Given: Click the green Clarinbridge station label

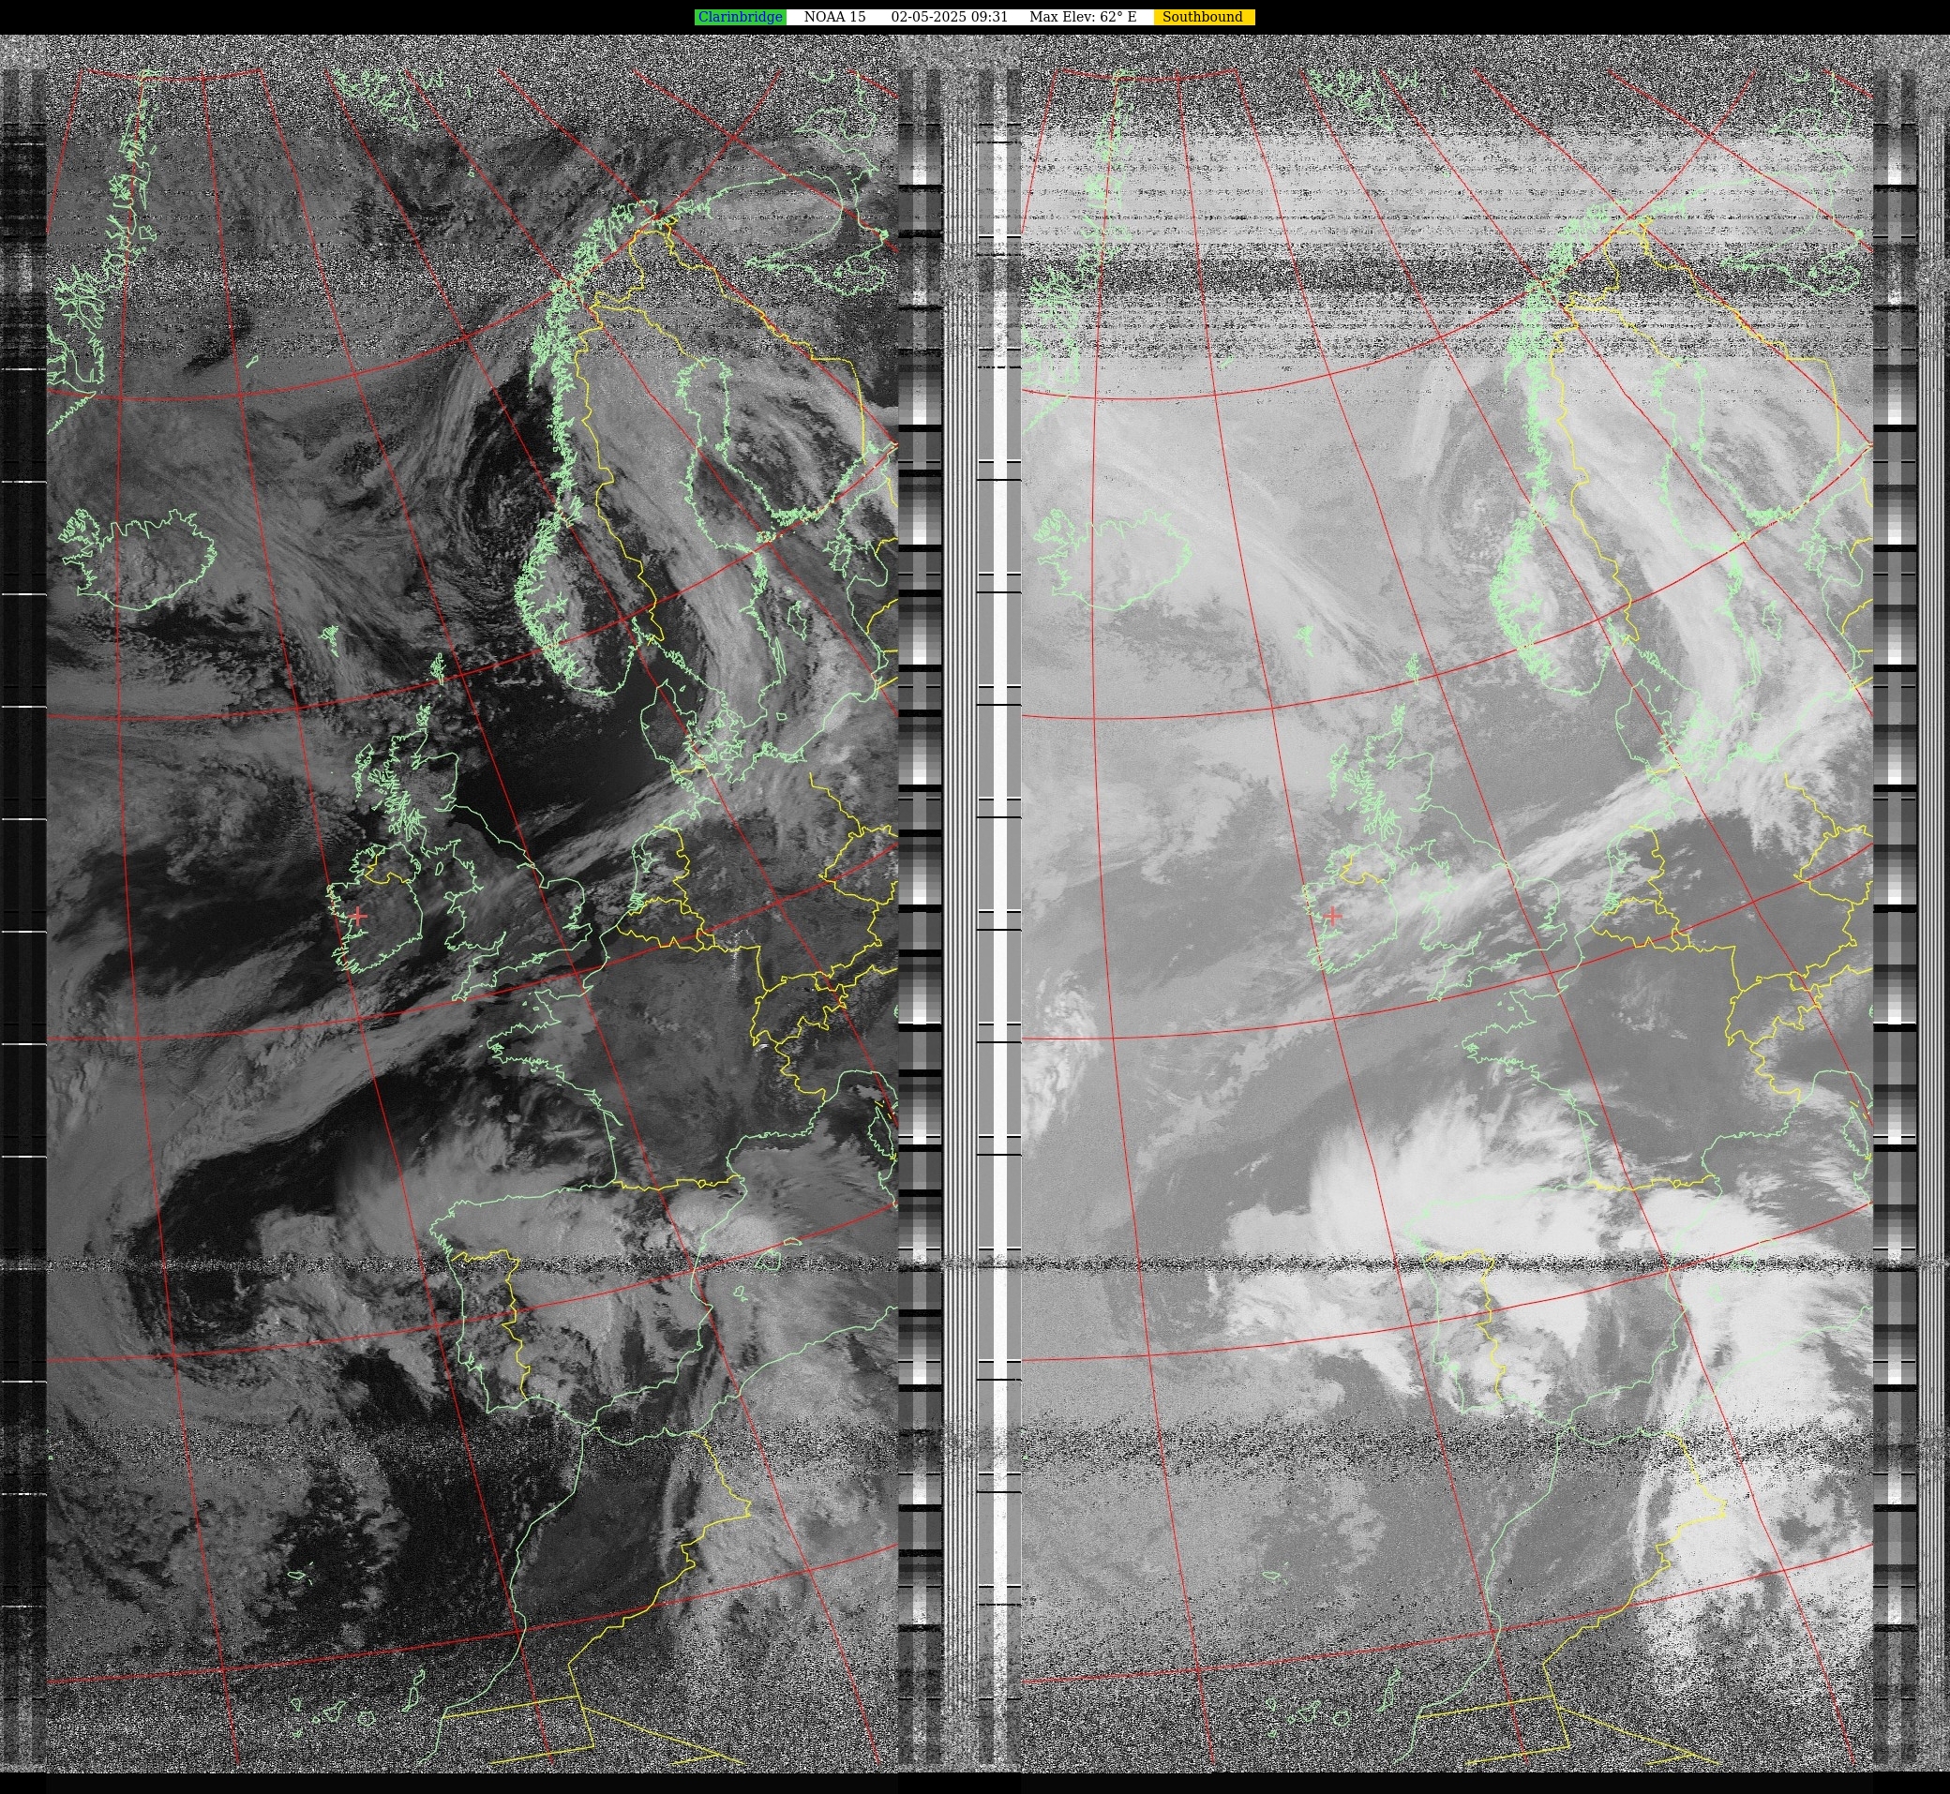Looking at the screenshot, I should click(739, 17).
